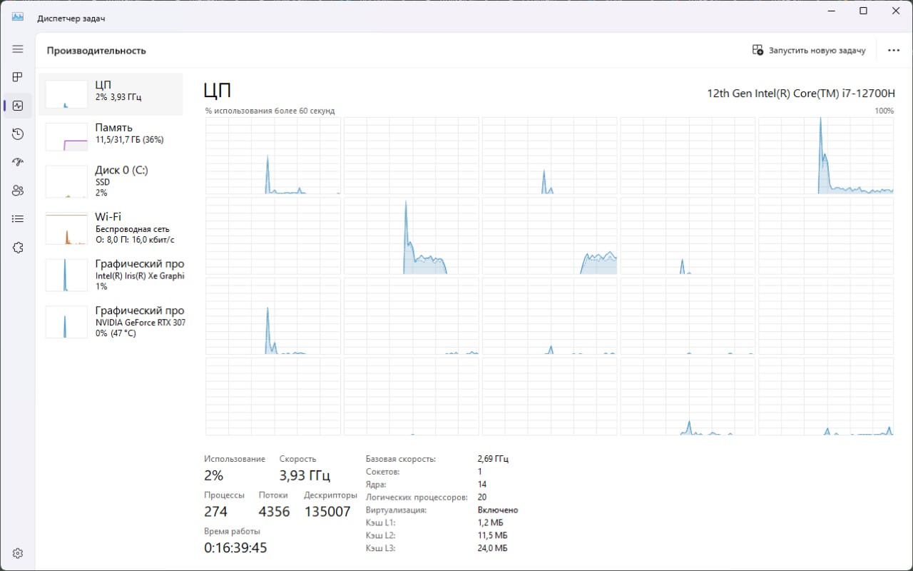The image size is (913, 571).
Task: Click the Disk 0 mini graph thumbnail
Action: [x=66, y=181]
